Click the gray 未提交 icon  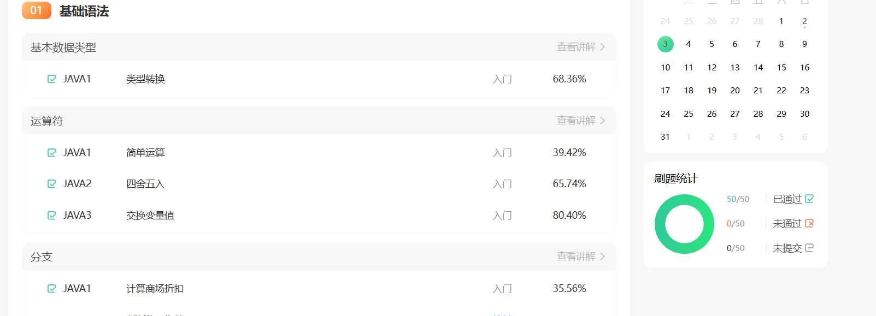808,248
